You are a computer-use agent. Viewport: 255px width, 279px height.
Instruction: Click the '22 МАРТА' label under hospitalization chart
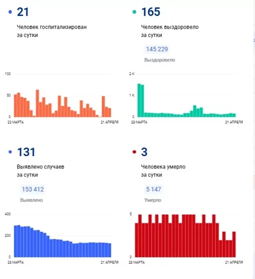[16, 122]
